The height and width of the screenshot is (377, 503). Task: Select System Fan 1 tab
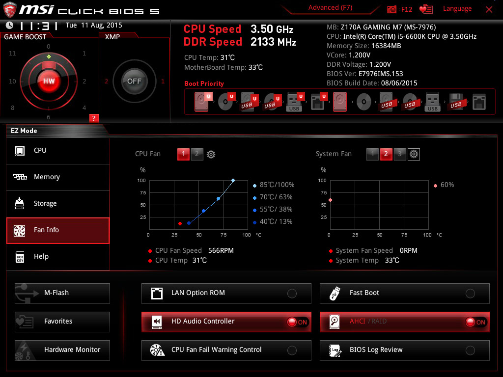[372, 154]
